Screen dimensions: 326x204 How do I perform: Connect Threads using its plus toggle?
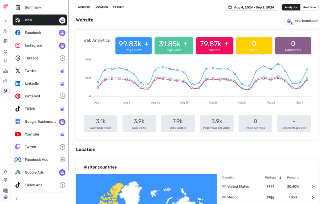[62, 58]
